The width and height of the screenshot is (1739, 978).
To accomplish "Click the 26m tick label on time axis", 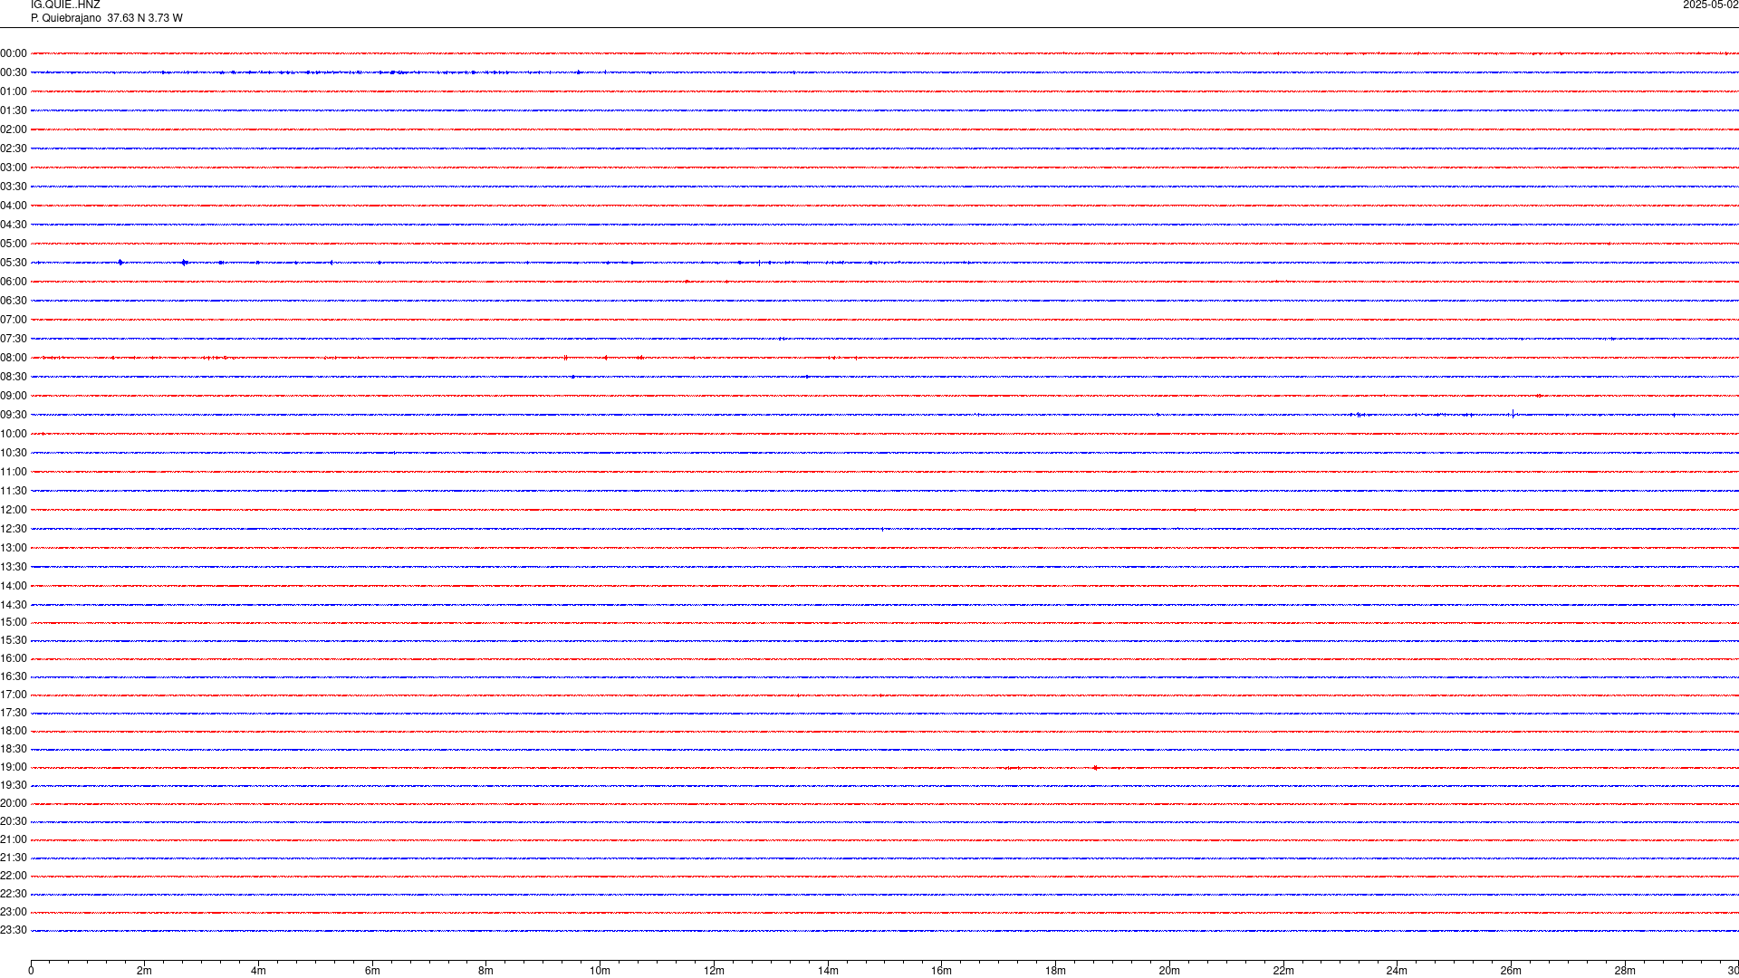I will pos(1511,971).
